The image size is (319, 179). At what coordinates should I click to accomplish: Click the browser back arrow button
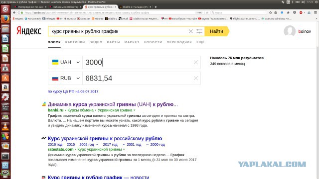(14, 12)
